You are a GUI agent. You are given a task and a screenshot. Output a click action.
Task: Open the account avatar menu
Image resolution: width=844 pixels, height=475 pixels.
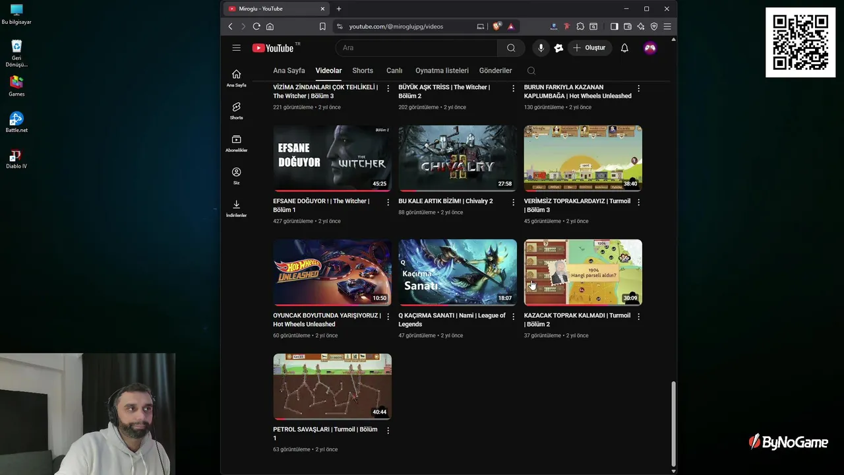coord(650,47)
